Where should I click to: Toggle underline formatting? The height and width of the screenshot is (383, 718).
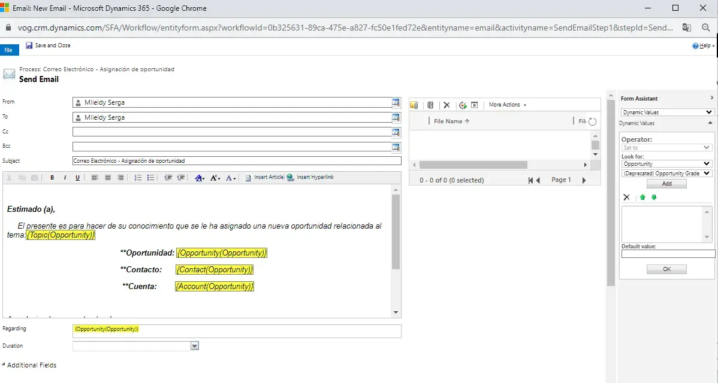click(x=77, y=178)
